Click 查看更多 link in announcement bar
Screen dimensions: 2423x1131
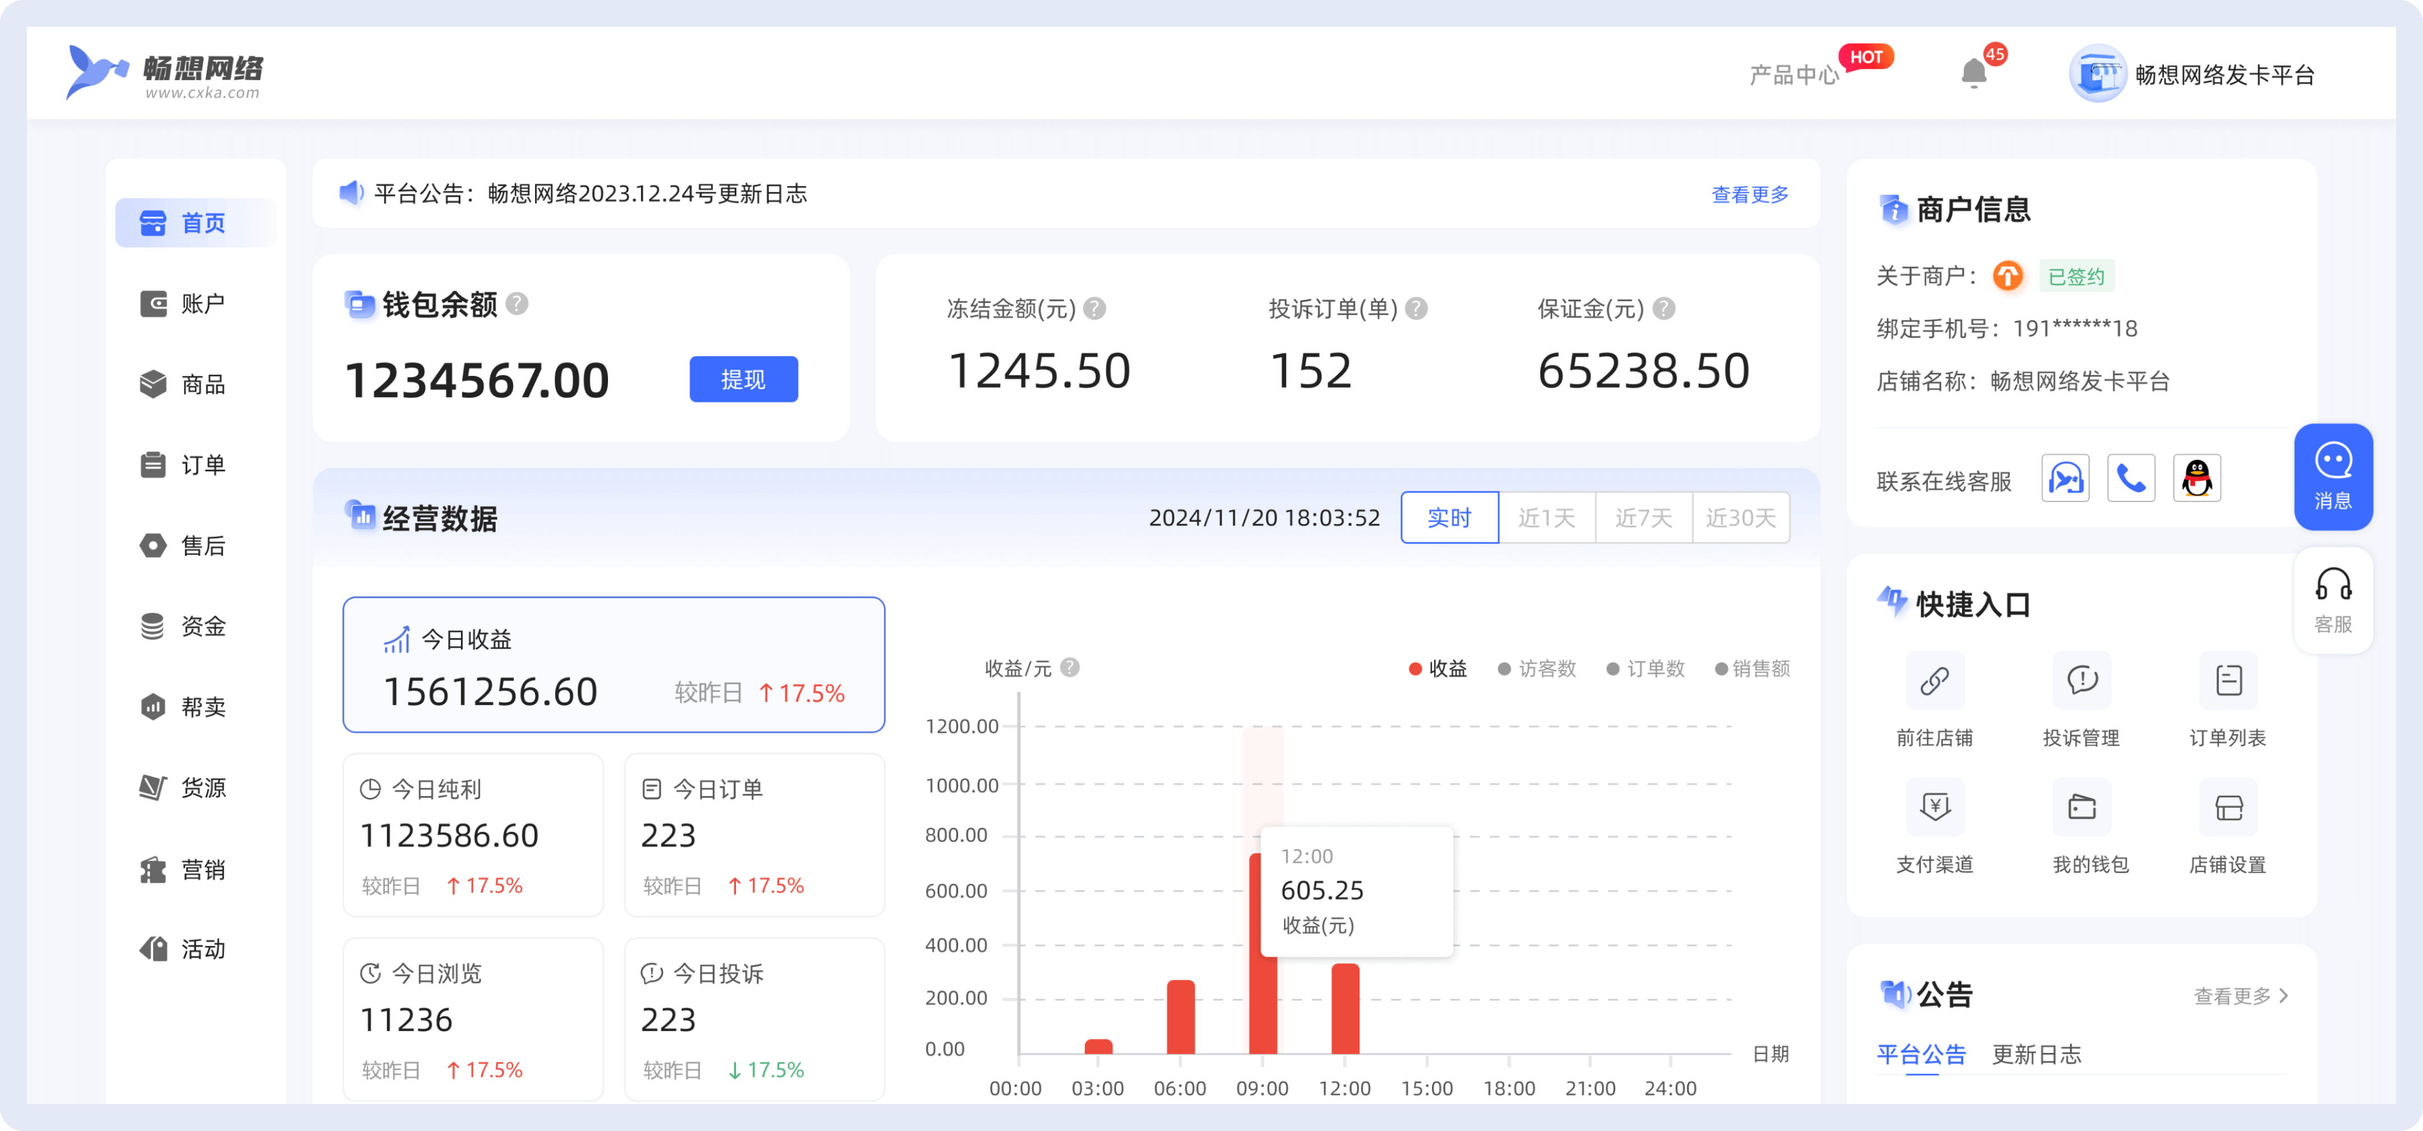click(1749, 194)
